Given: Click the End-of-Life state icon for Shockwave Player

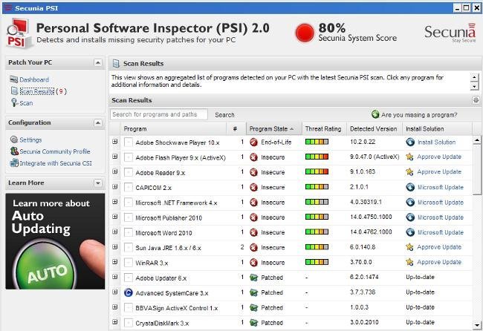Looking at the screenshot, I should (x=254, y=142).
